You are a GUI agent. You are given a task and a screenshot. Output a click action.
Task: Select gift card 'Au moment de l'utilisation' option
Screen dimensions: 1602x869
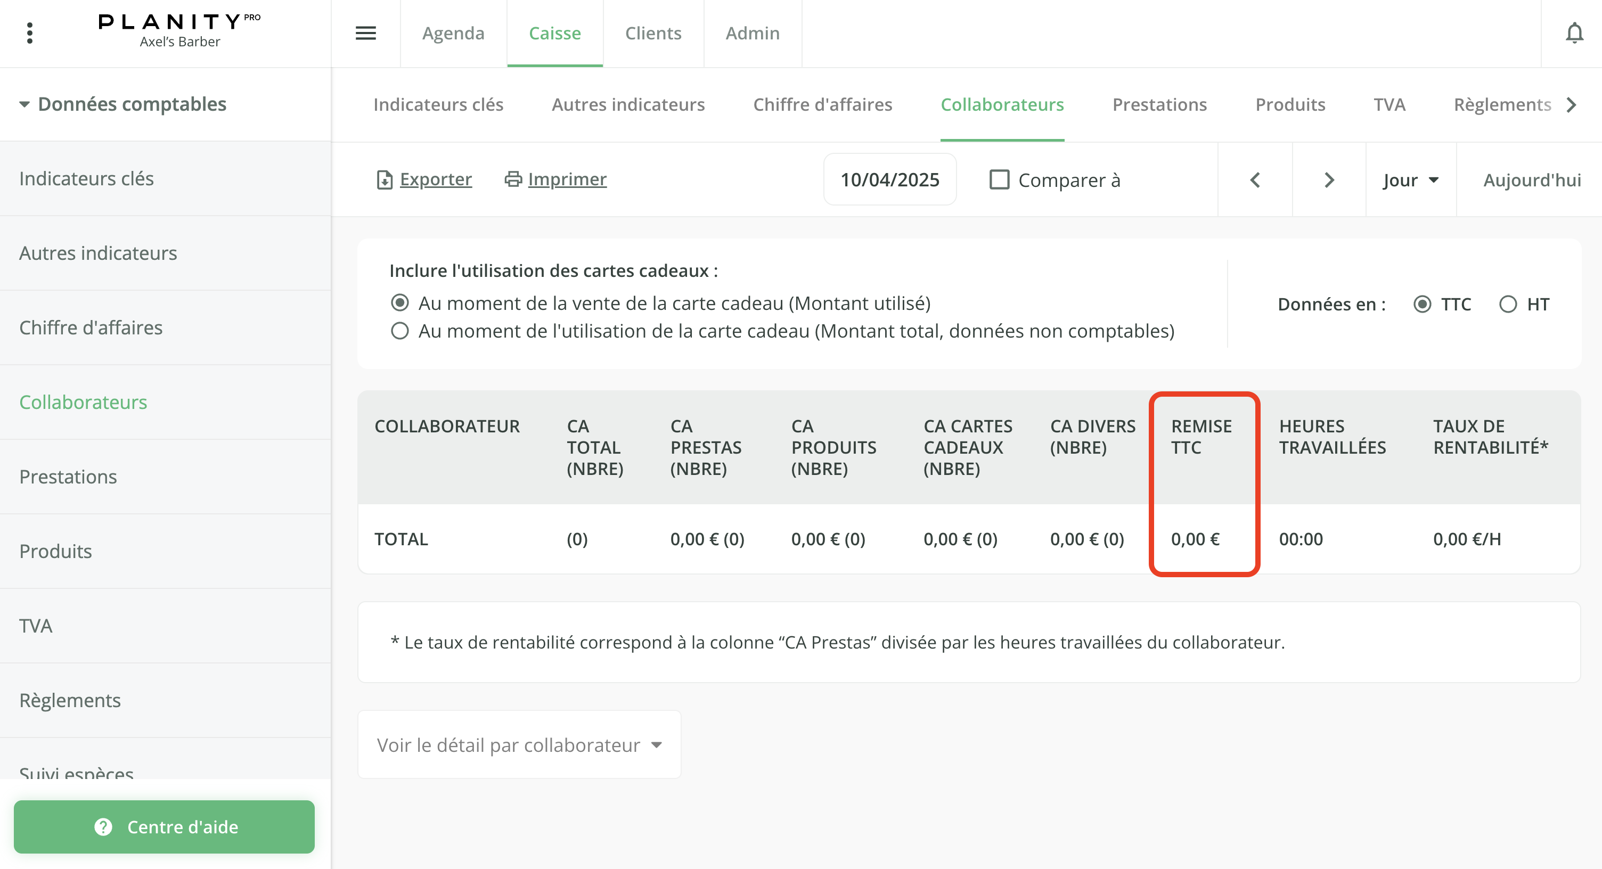pyautogui.click(x=400, y=331)
